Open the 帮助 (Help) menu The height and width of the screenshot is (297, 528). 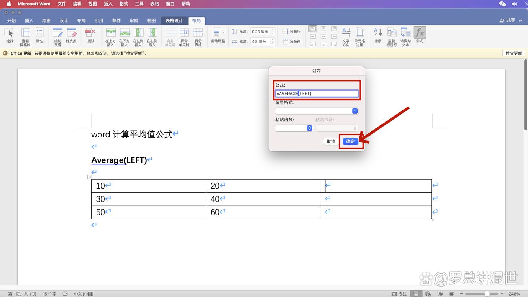(186, 4)
